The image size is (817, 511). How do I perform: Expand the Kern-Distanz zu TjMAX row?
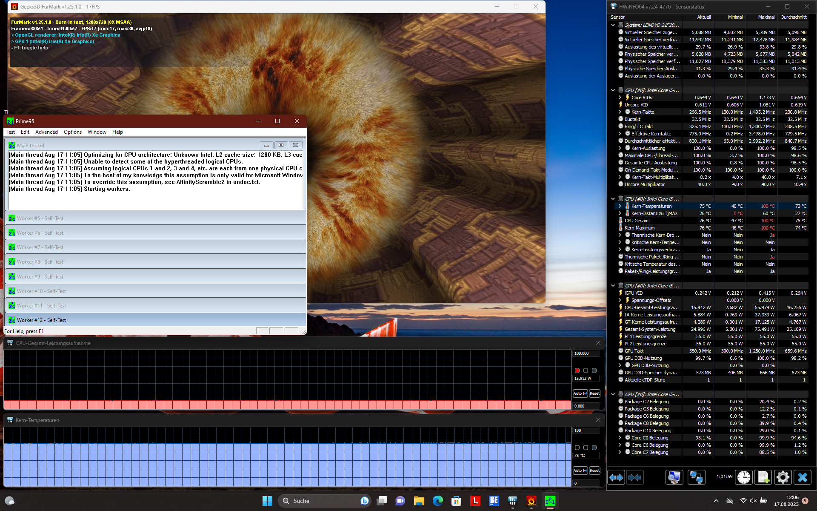tap(620, 213)
